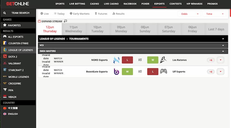Switch to the Futures filter
This screenshot has height=128, width=231.
[x=101, y=14]
